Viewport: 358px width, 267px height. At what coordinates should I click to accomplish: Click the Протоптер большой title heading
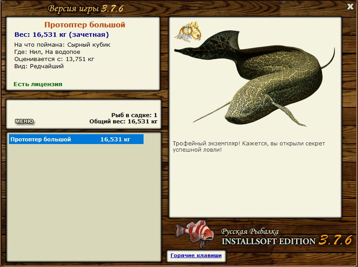[85, 25]
